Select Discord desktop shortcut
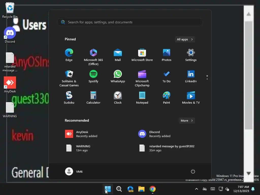Screen dimensions: 260x195 (x=10, y=35)
